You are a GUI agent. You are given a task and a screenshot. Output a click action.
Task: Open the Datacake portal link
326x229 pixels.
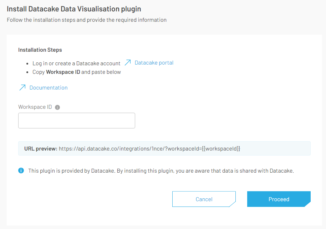click(154, 63)
